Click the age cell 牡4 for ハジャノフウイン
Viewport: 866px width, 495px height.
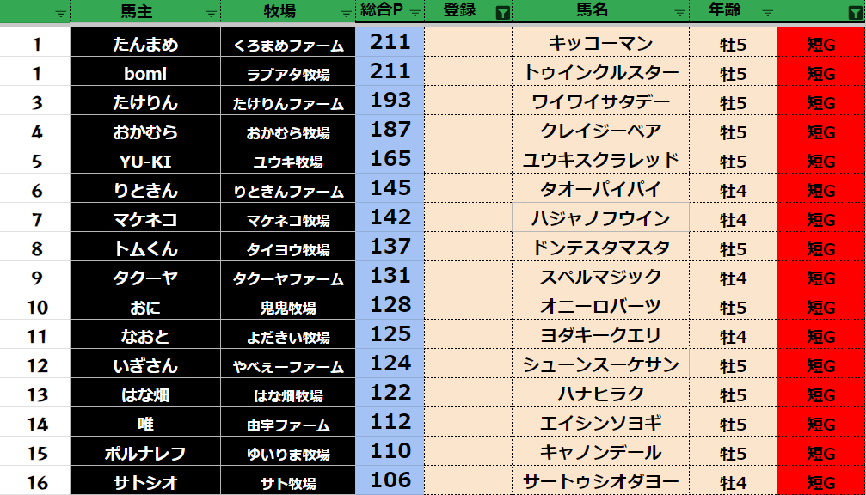733,219
